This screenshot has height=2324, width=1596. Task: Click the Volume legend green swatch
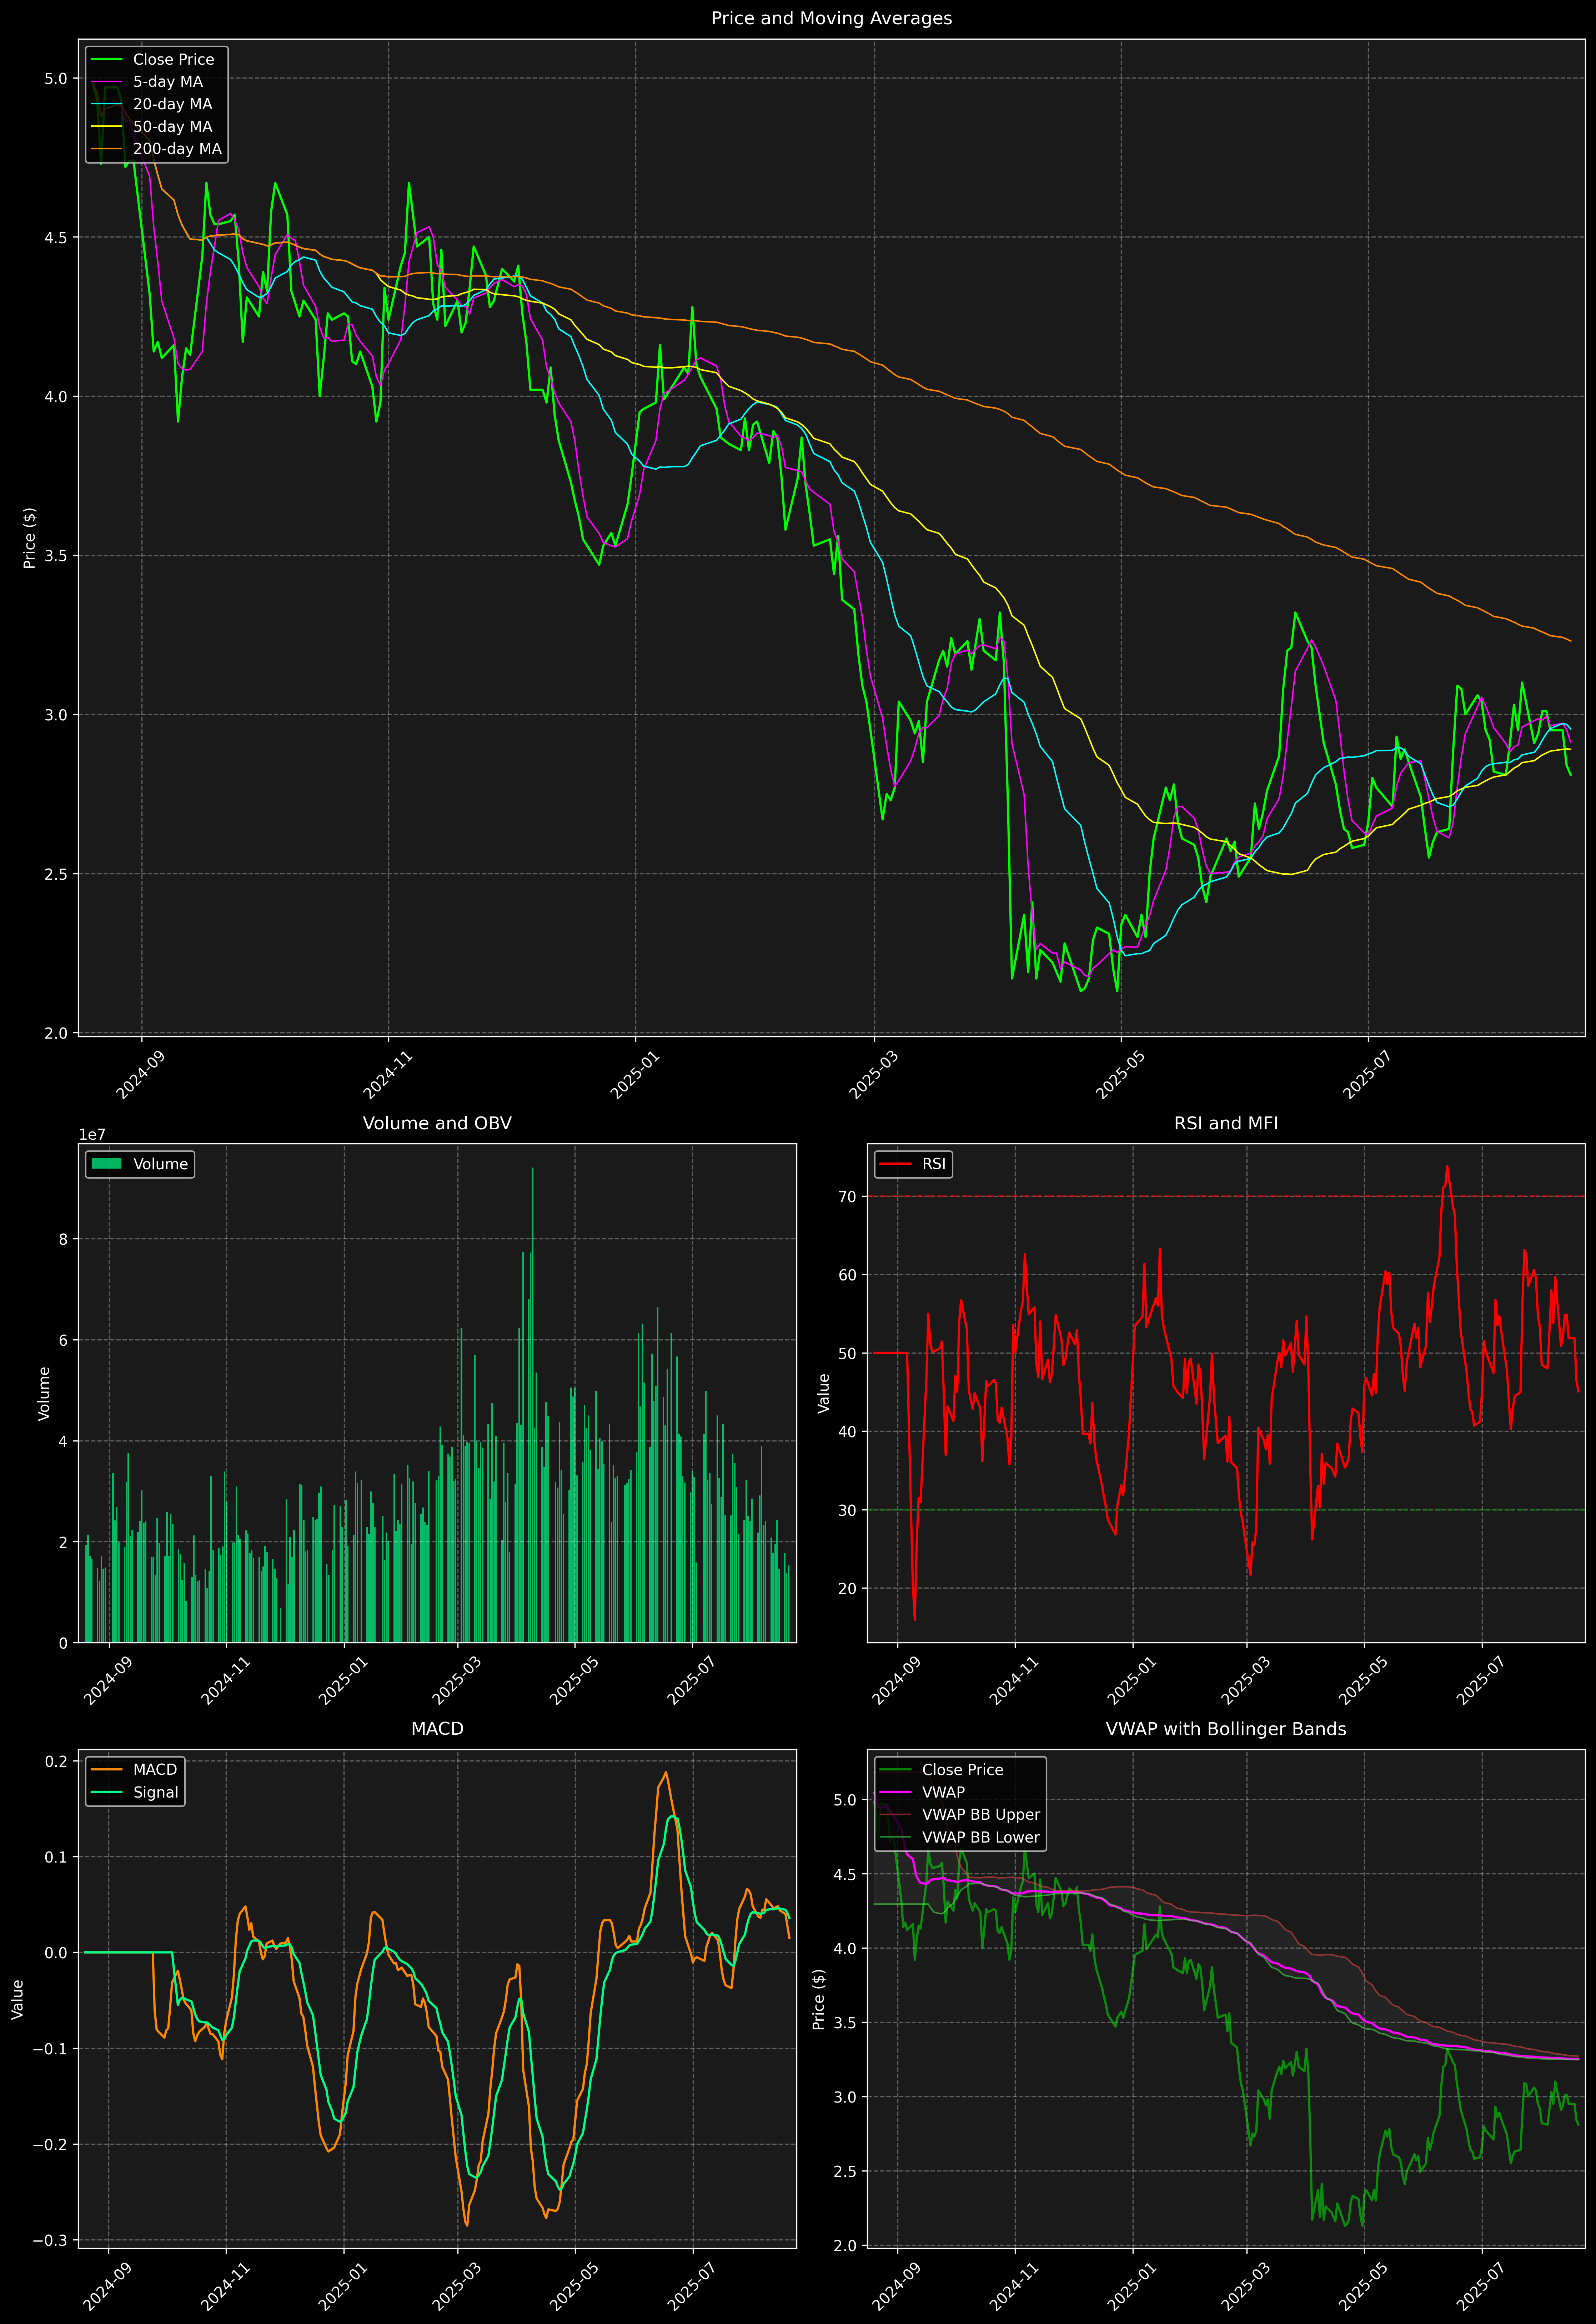[106, 1164]
